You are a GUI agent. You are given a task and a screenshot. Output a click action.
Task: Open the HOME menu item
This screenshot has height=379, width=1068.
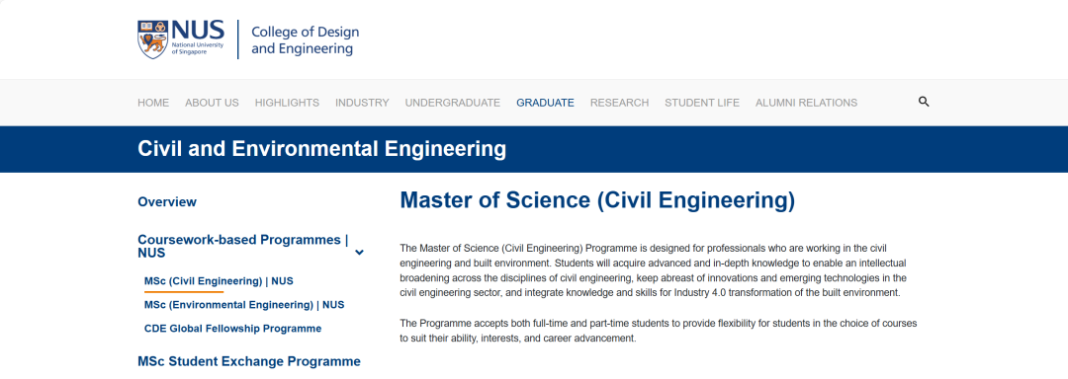tap(153, 103)
